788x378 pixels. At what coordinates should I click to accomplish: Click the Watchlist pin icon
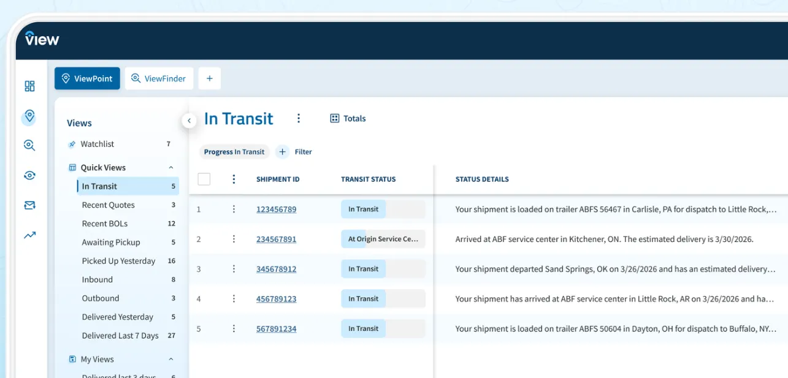click(x=72, y=145)
